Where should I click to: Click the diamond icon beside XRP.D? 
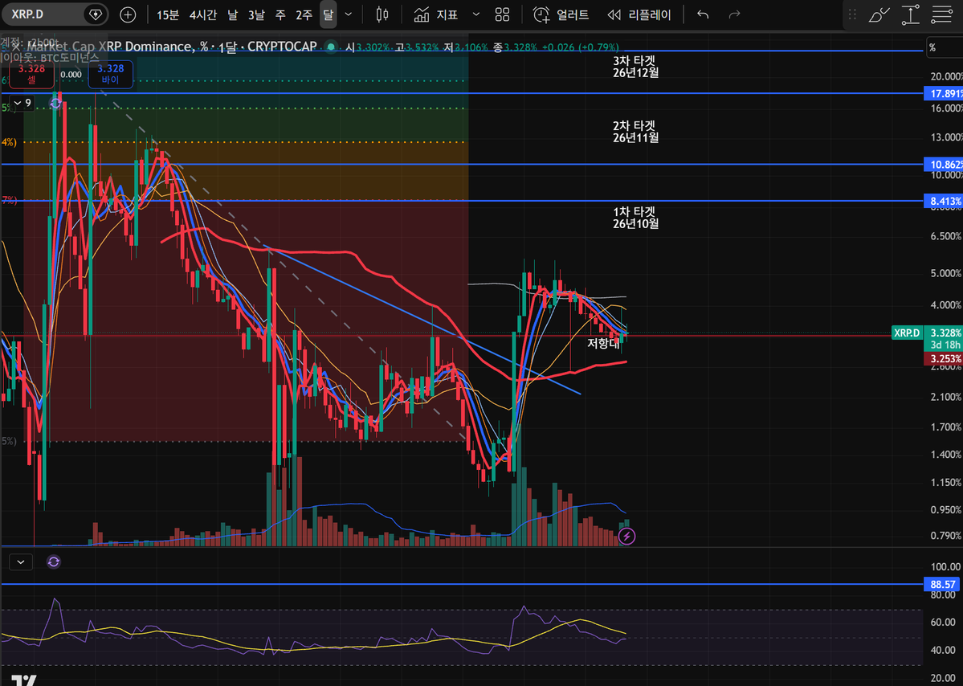tap(96, 14)
